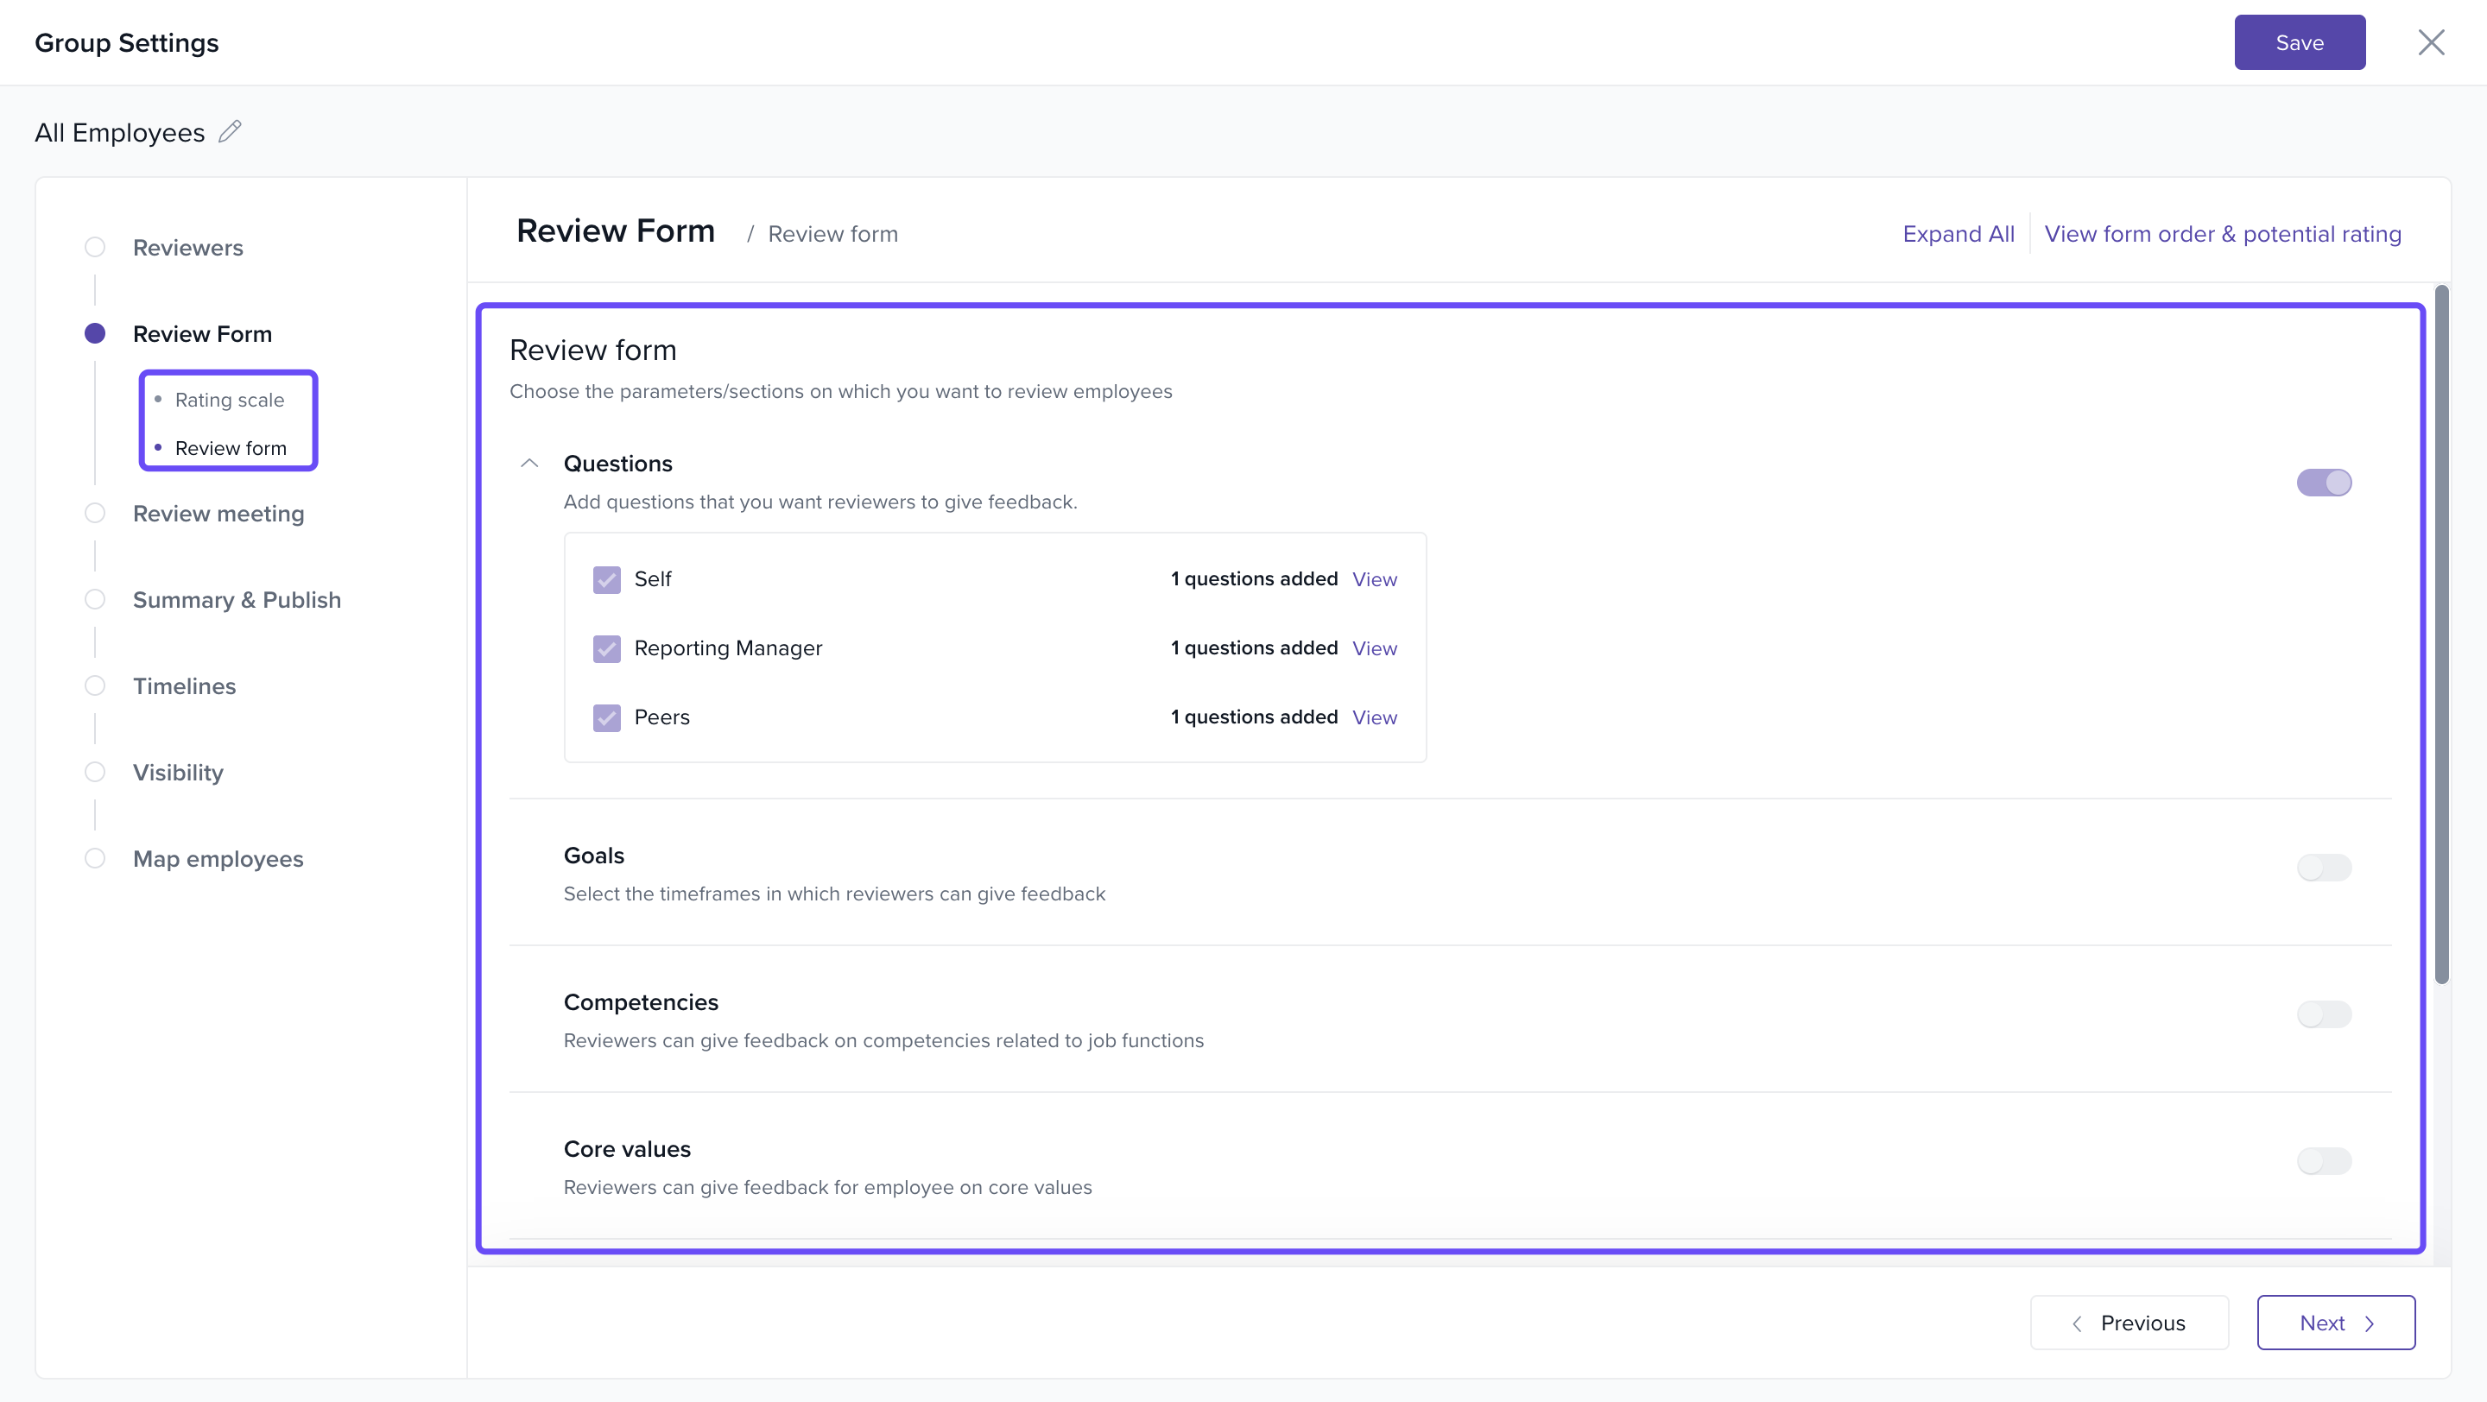Uncheck the Self reviewer checkbox

(x=606, y=579)
